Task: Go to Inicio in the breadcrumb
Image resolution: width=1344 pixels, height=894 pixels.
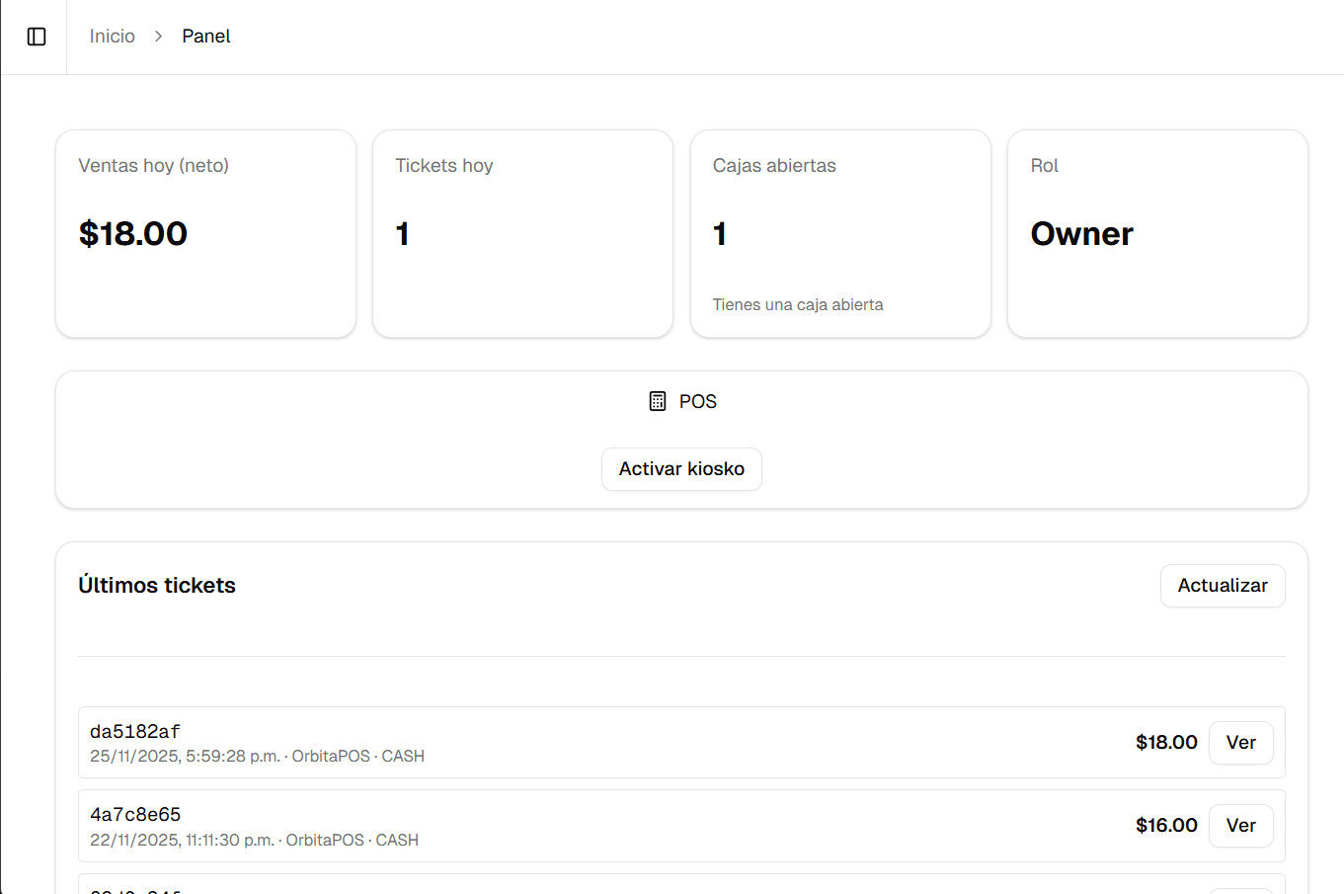Action: 112,37
